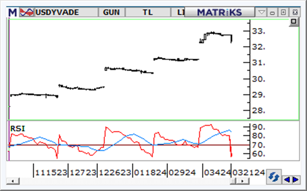Viewport: 307px width, 191px height.
Task: Select the USDYVADE symbol field
Action: pyautogui.click(x=66, y=12)
